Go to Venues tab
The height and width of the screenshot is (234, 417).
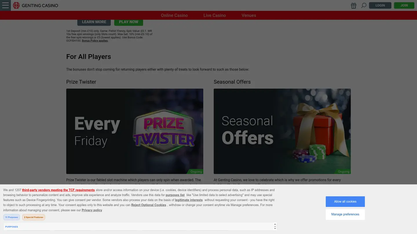[249, 15]
